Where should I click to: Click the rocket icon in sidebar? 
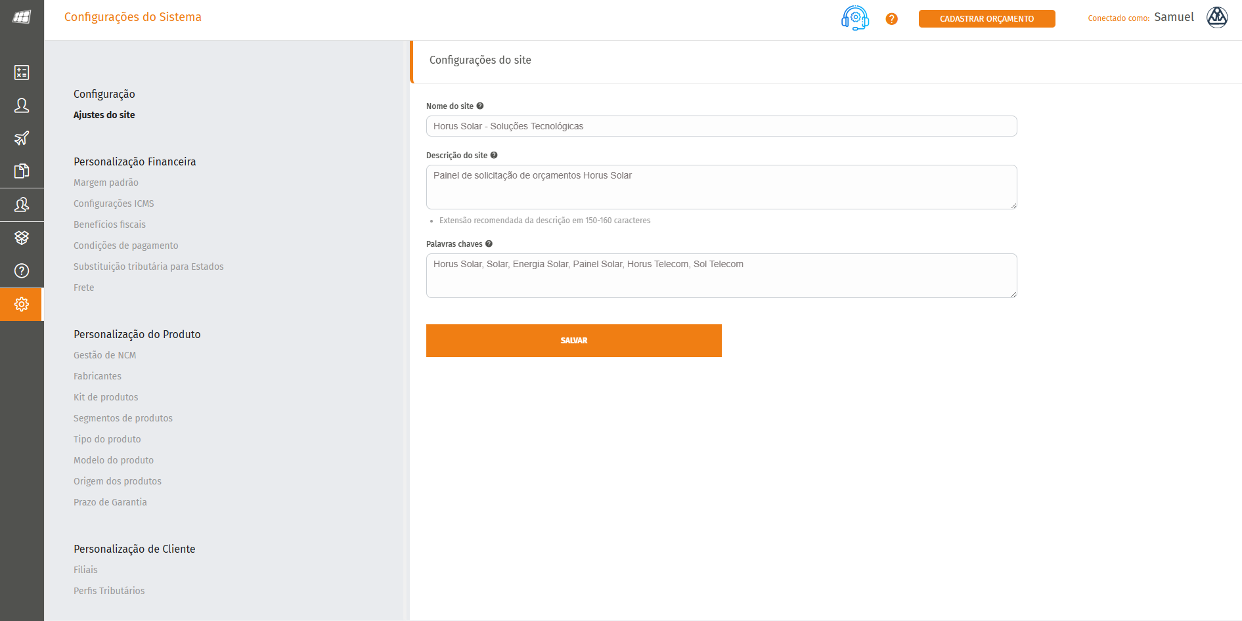click(x=22, y=138)
